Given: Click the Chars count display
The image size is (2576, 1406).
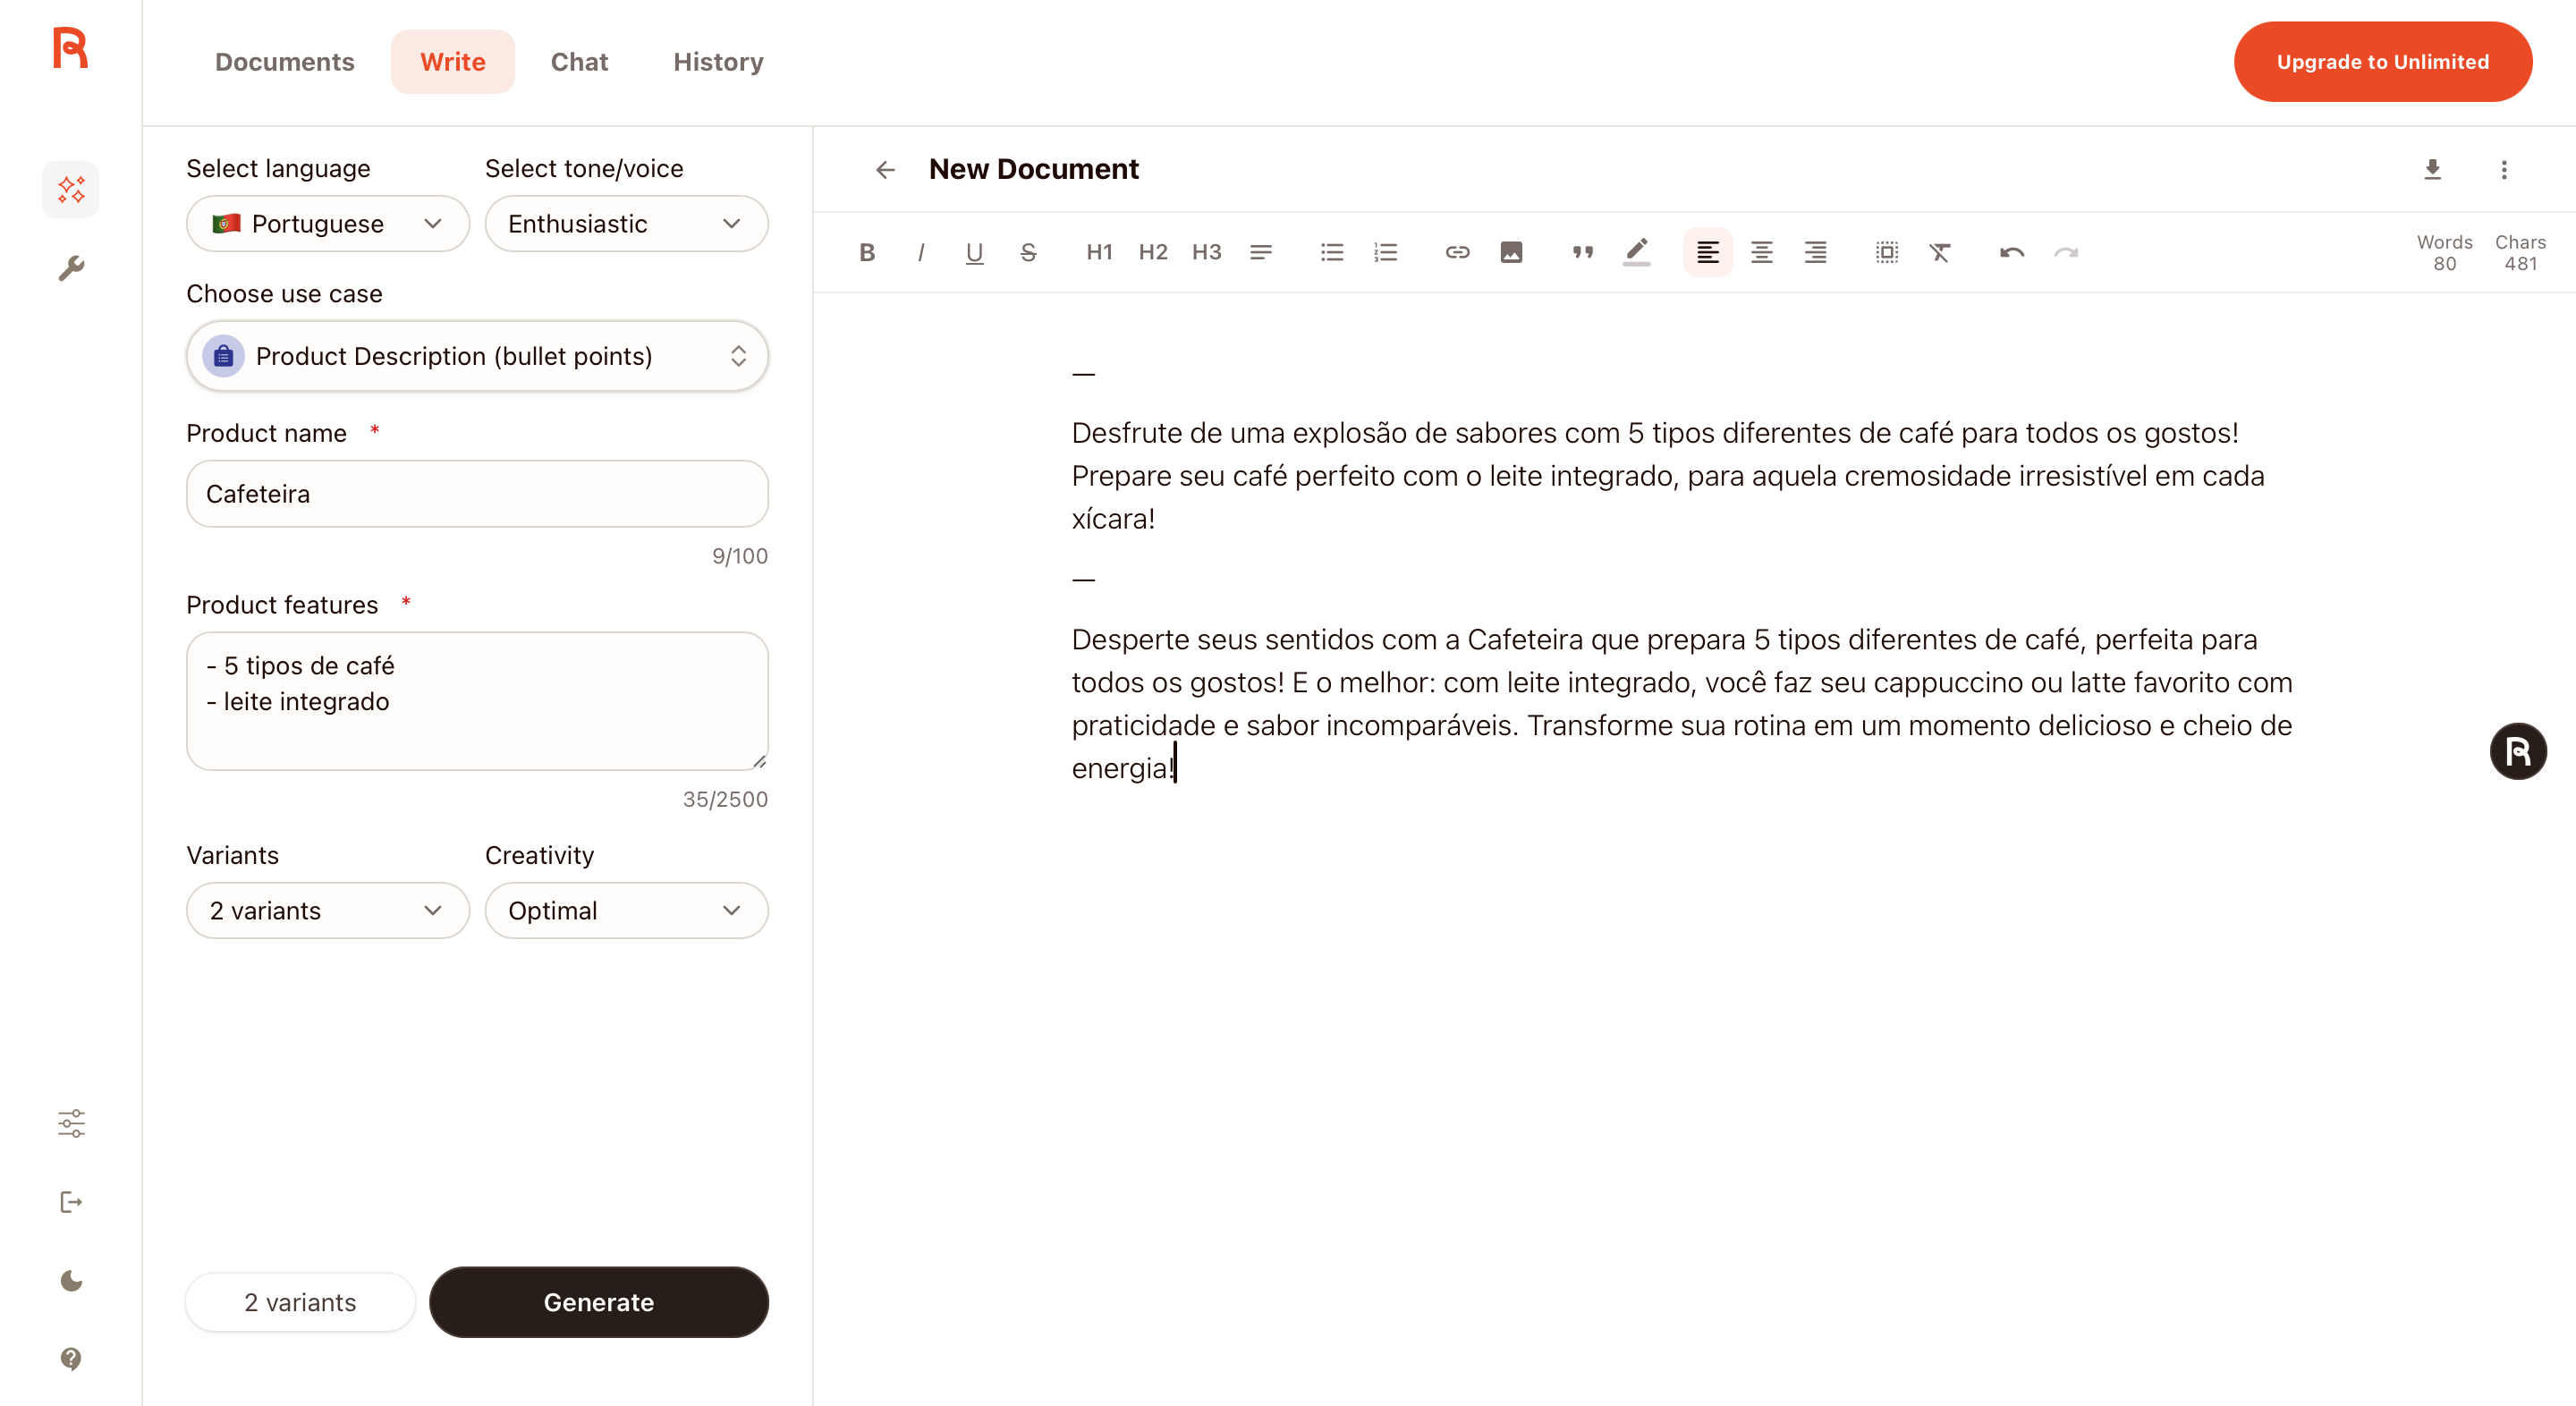Looking at the screenshot, I should click(x=2520, y=253).
